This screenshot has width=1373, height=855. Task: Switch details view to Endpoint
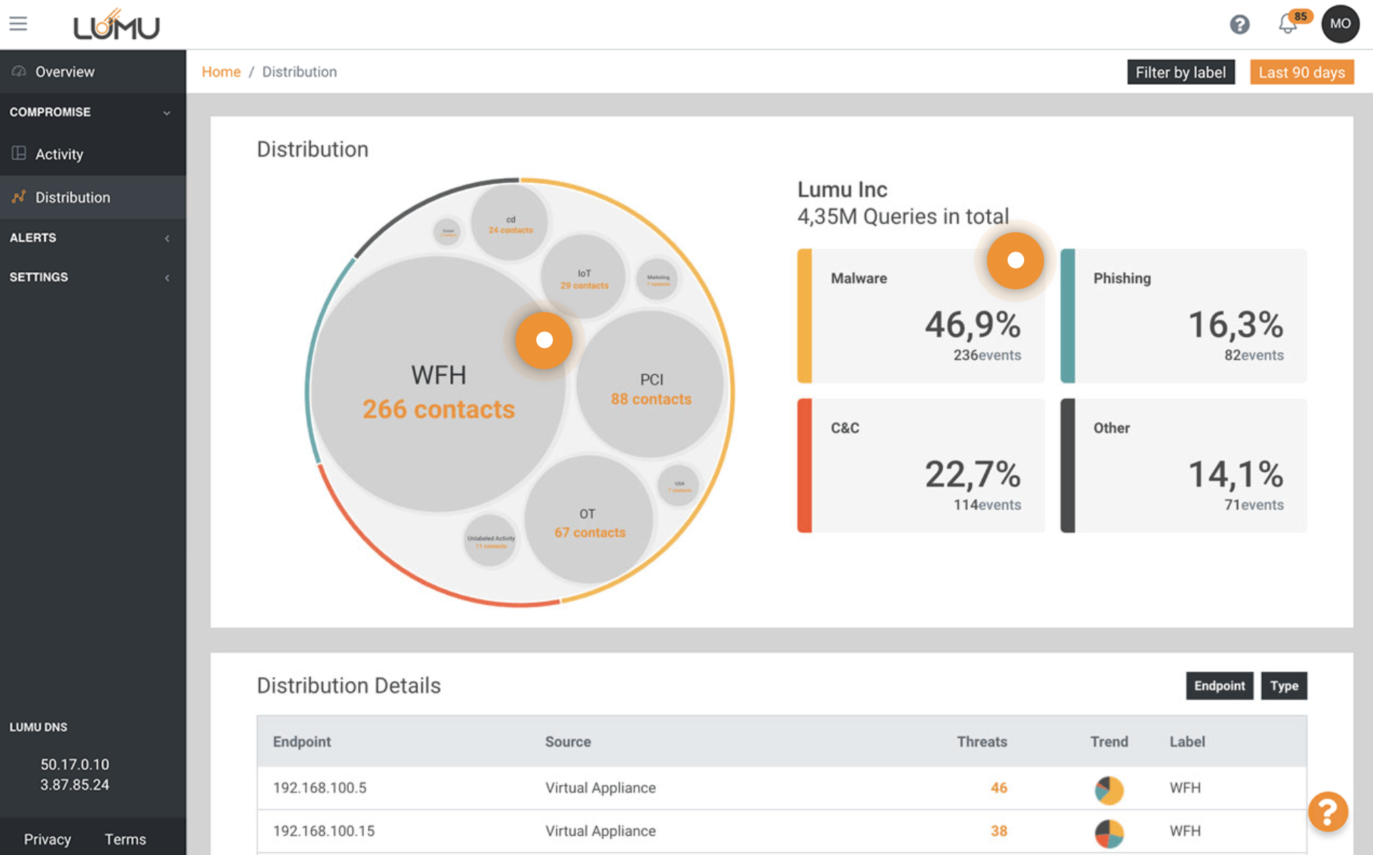pos(1219,685)
